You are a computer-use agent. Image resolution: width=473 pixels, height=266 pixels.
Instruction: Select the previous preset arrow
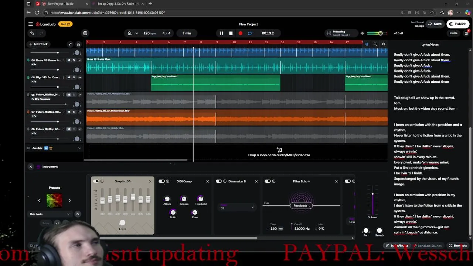39,201
